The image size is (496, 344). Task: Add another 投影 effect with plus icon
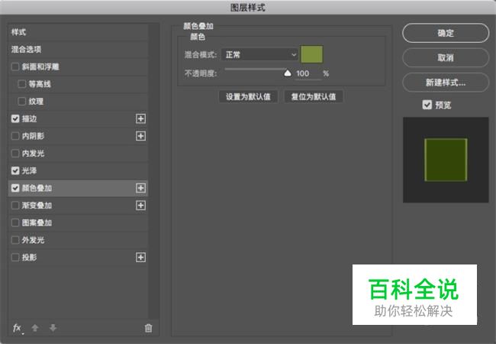point(140,258)
